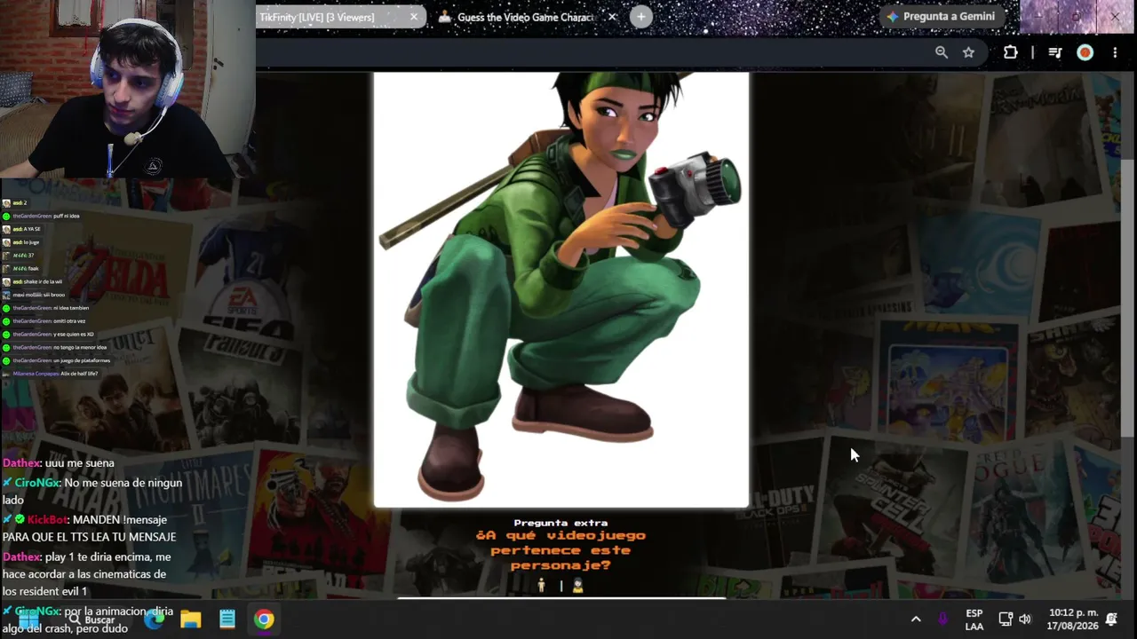Open the Windows Start menu
Screen dimensions: 1137x639
tap(28, 619)
